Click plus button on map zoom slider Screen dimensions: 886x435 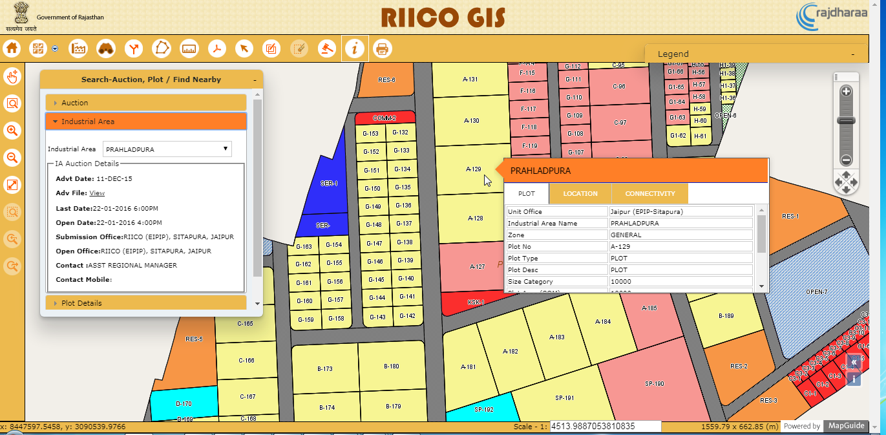click(846, 92)
